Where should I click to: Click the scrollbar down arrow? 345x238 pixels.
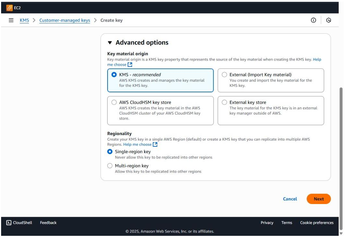(341, 233)
